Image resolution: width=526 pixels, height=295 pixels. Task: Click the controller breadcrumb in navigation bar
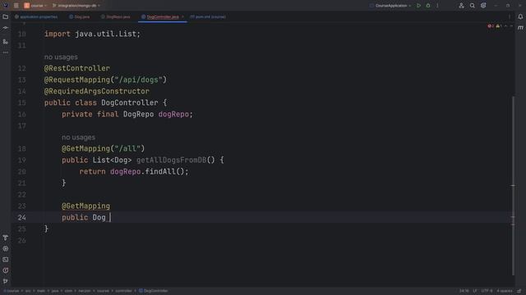[123, 291]
